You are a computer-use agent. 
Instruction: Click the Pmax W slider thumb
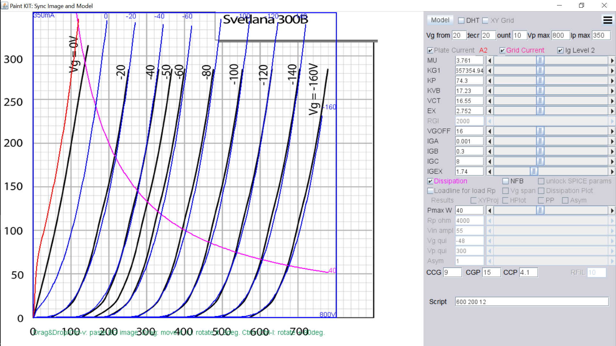click(x=540, y=210)
